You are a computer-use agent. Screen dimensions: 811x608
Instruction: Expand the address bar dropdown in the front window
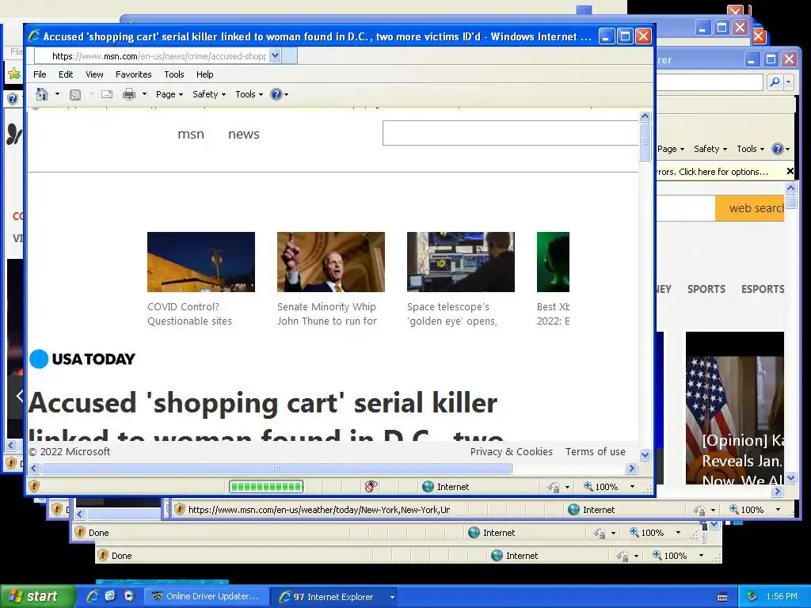[x=275, y=55]
